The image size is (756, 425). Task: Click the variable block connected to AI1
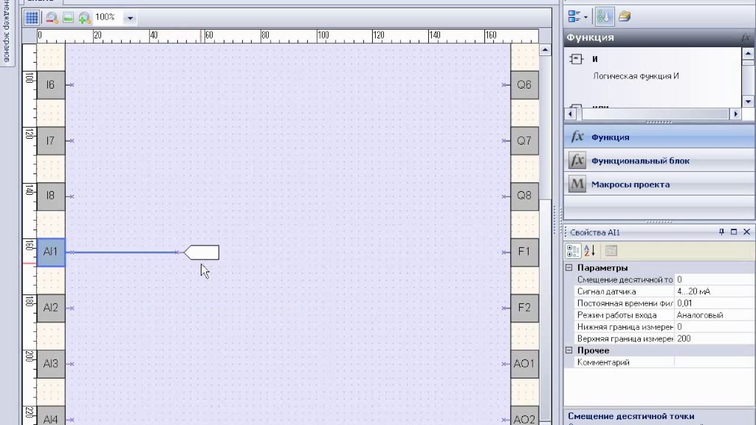[x=202, y=253]
